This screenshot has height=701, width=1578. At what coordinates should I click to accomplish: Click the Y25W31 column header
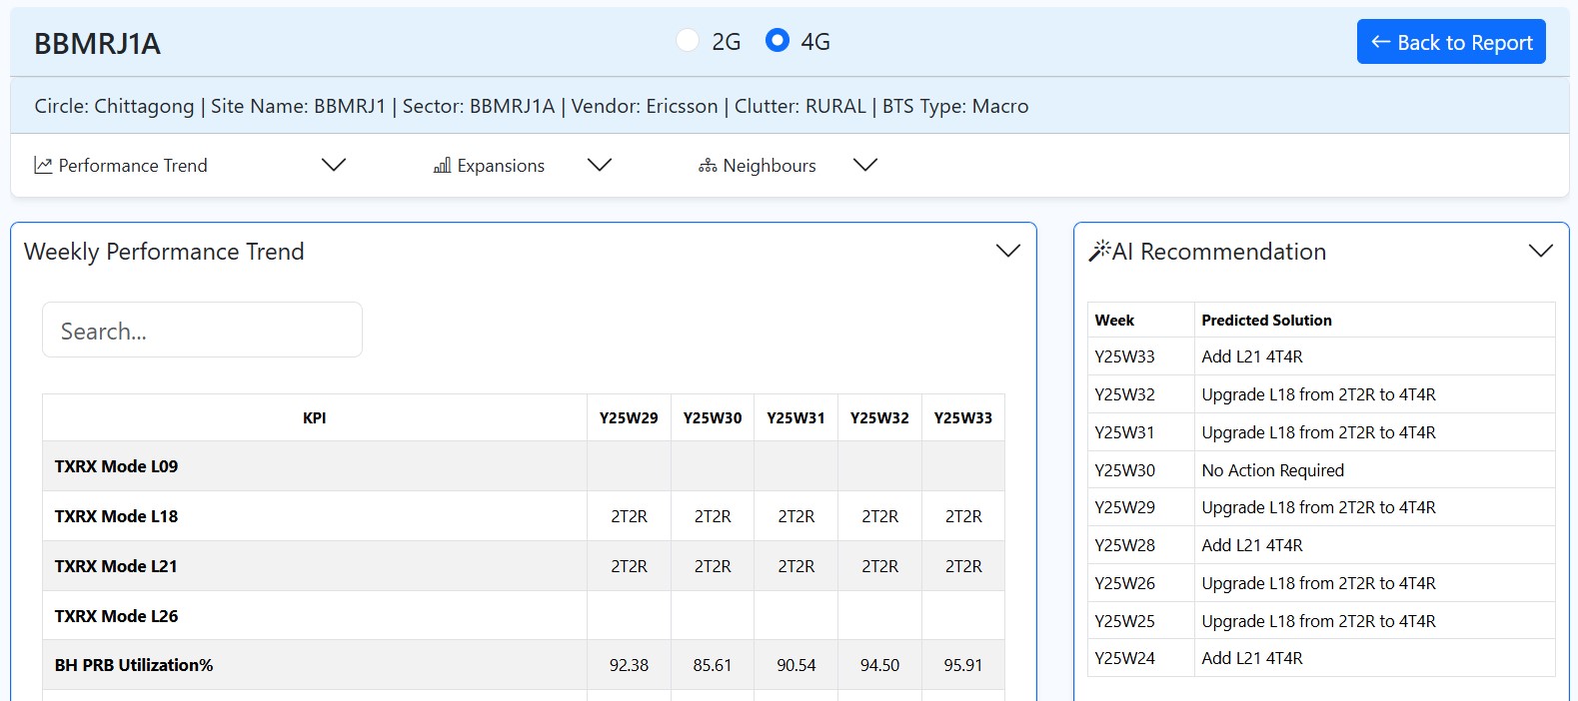click(796, 417)
